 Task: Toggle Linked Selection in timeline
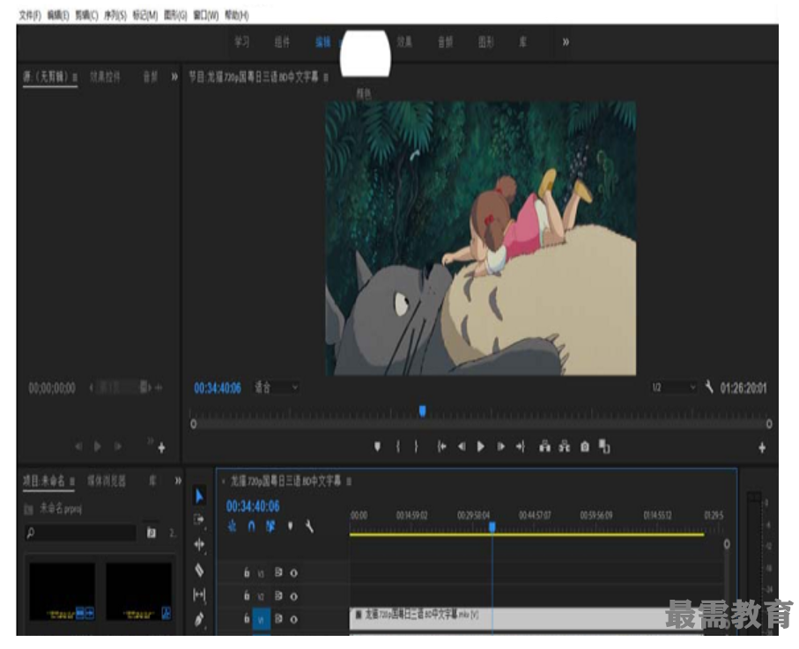click(x=270, y=526)
